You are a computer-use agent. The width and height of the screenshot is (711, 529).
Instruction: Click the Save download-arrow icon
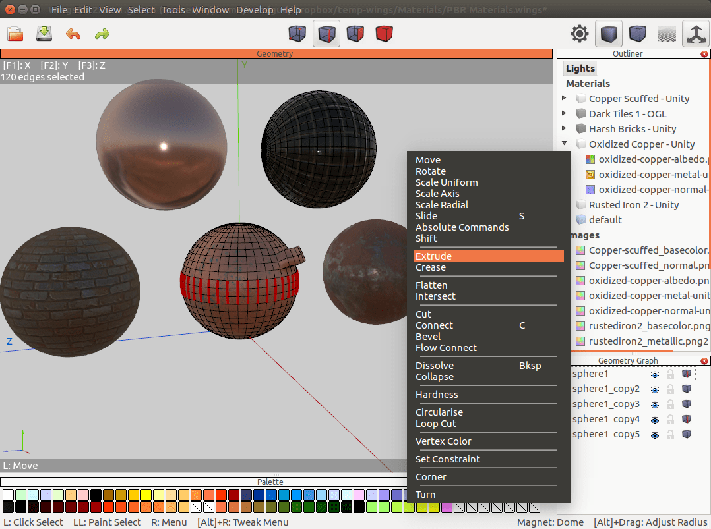44,34
